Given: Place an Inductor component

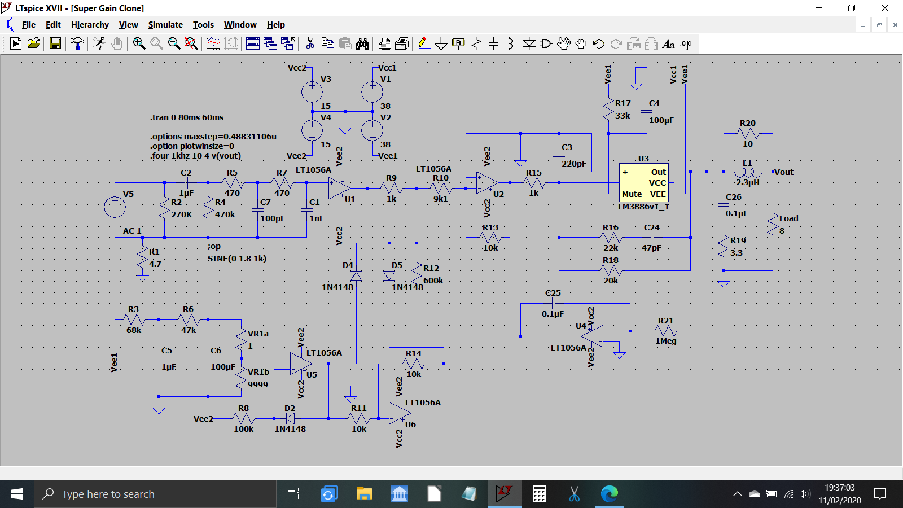Looking at the screenshot, I should coord(511,43).
